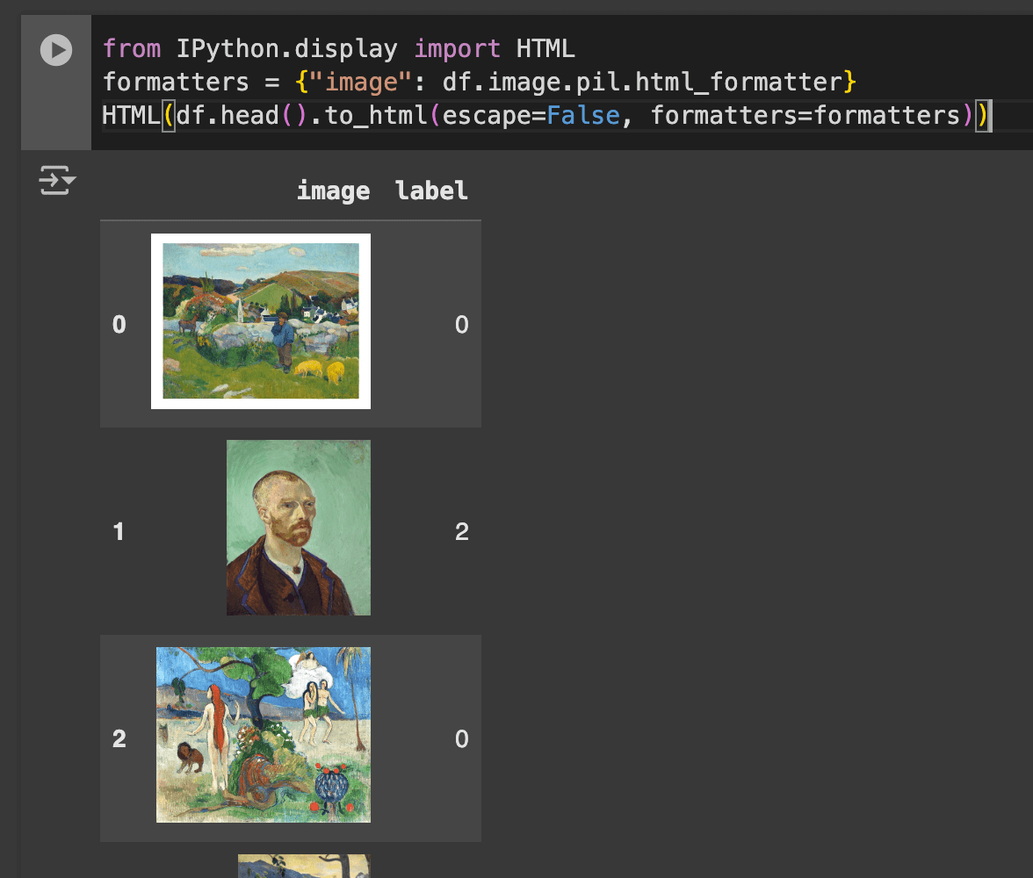Viewport: 1033px width, 878px height.
Task: Click the label value 0 in first row
Action: pos(461,325)
